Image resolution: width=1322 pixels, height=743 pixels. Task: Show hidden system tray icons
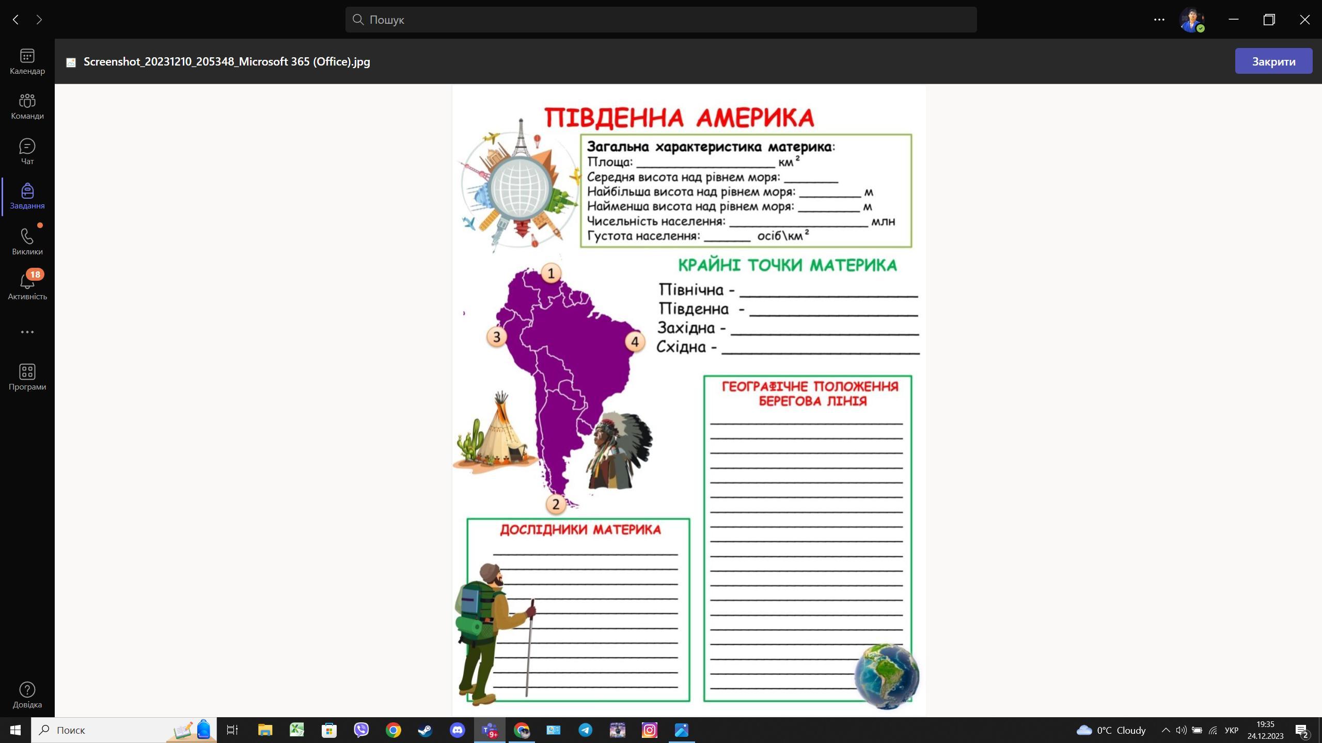click(1166, 730)
